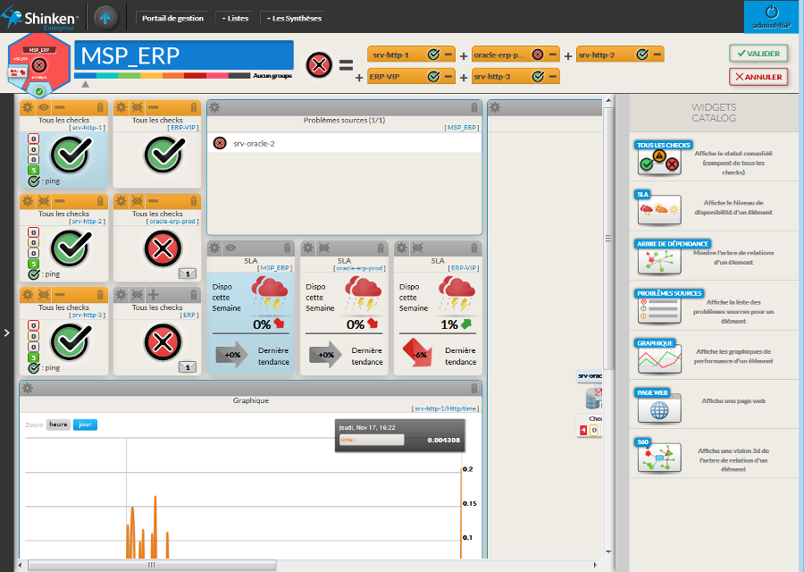
Task: Click the VALIDER button
Action: tap(758, 54)
